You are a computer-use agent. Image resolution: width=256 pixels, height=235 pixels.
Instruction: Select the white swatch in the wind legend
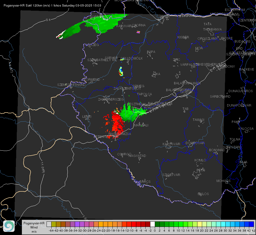tap(152, 224)
